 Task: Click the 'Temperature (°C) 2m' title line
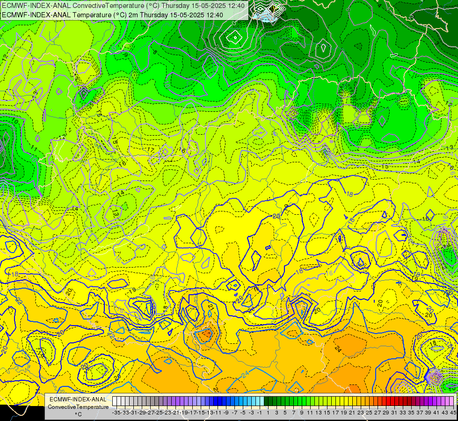pyautogui.click(x=112, y=15)
